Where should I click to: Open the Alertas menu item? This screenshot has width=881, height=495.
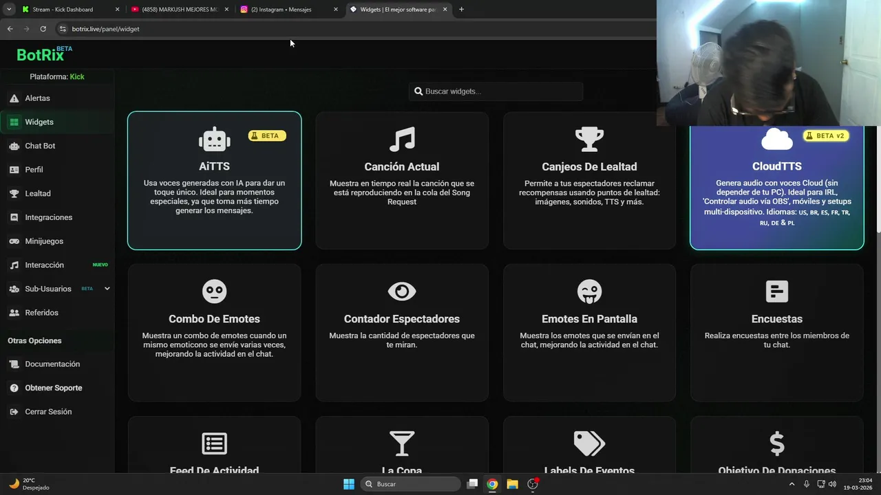(x=57, y=98)
